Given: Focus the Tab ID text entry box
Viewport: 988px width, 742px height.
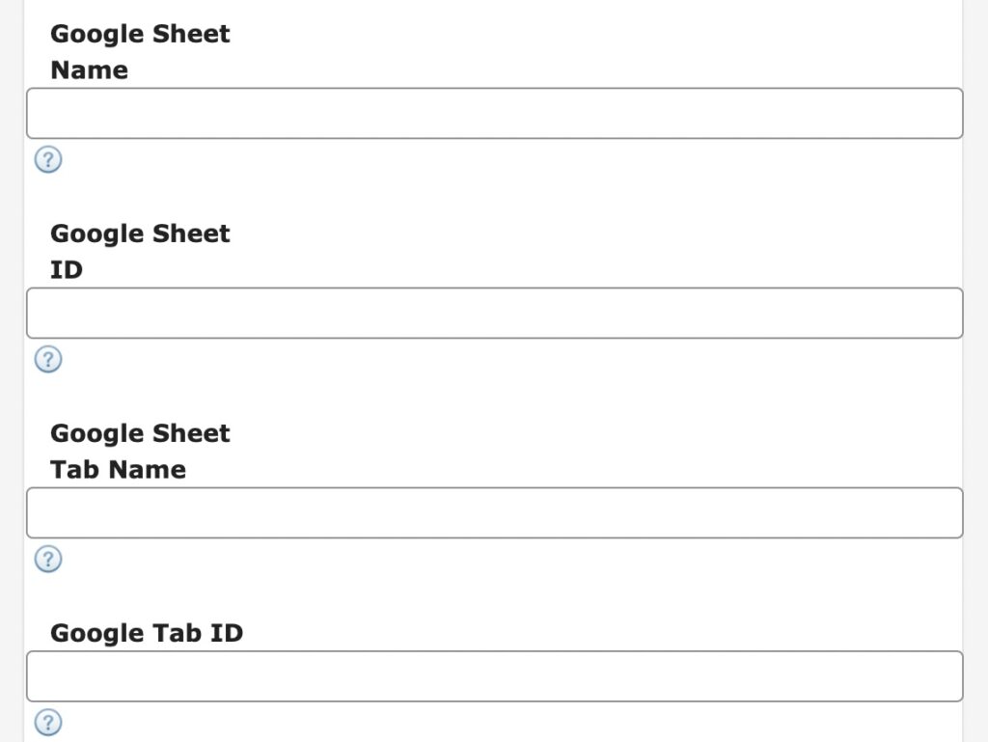Looking at the screenshot, I should [494, 676].
